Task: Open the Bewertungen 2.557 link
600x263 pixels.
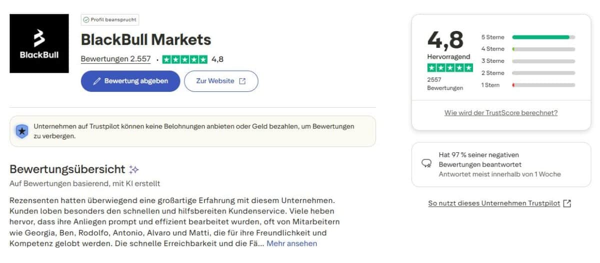Action: 115,59
